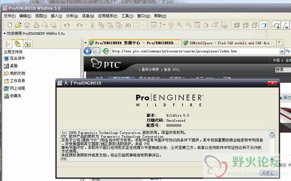Viewport: 291px width, 181px height.
Task: Click the Cut scissors icon
Action: 92,25
